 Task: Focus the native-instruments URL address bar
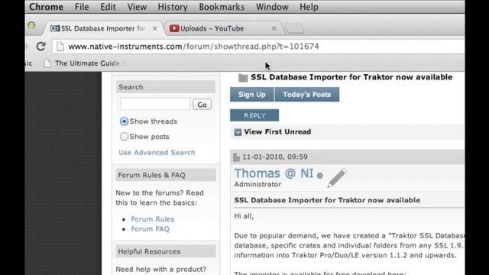(x=259, y=47)
